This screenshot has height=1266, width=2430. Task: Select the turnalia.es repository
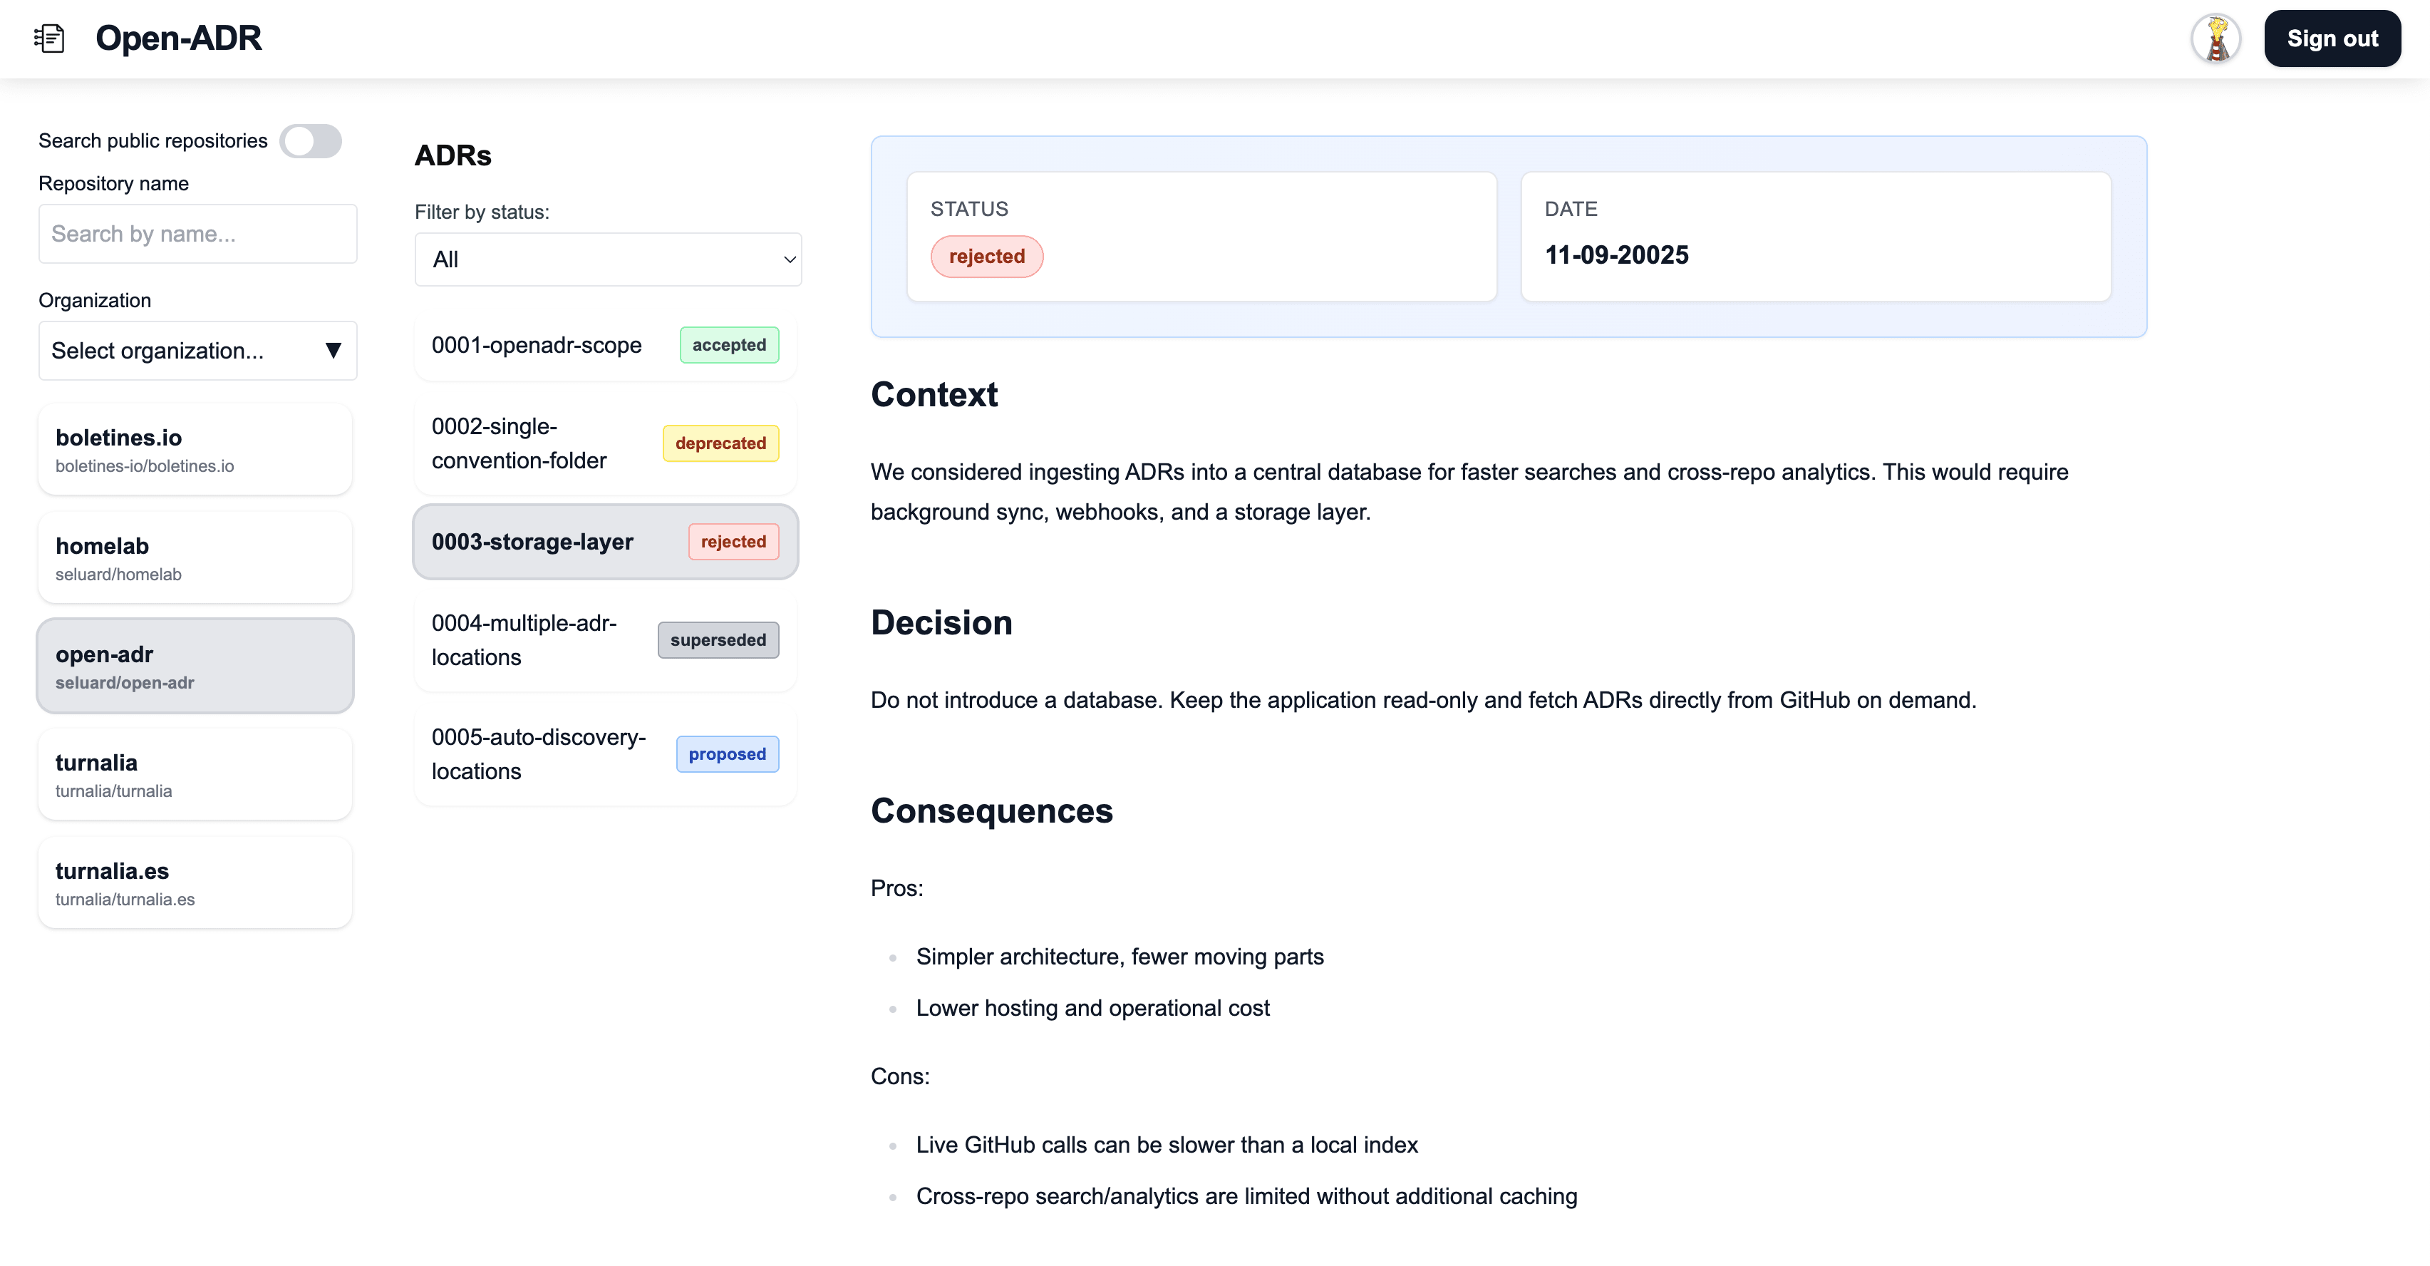(x=195, y=882)
